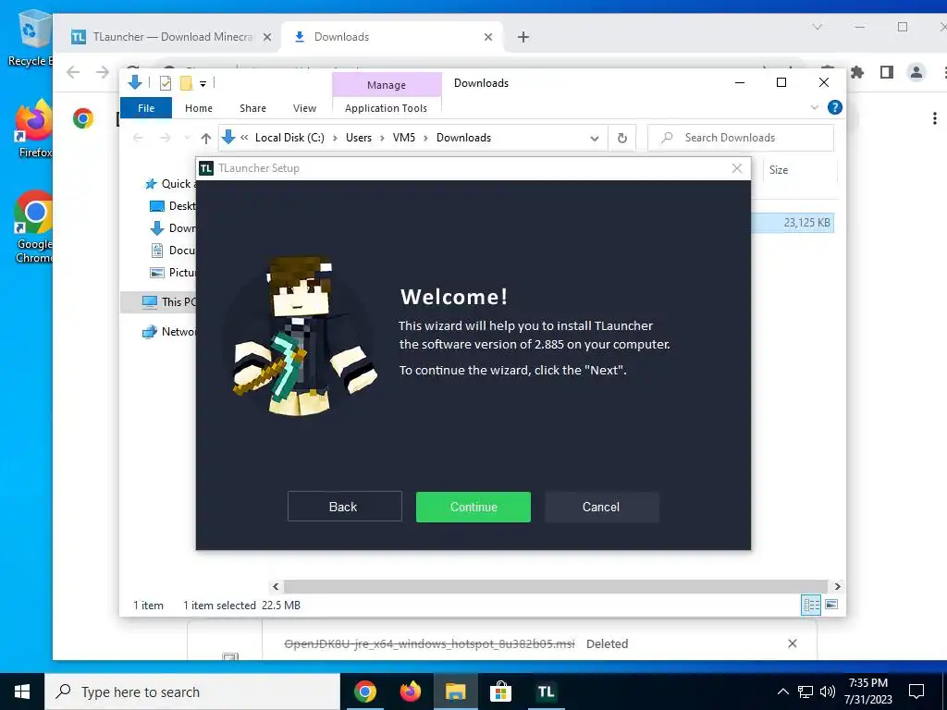
Task: Open Chrome side panel icon
Action: [887, 72]
